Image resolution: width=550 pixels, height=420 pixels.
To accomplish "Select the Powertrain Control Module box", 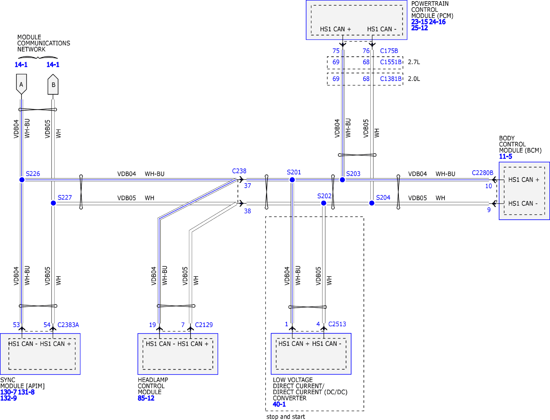I will (x=357, y=20).
